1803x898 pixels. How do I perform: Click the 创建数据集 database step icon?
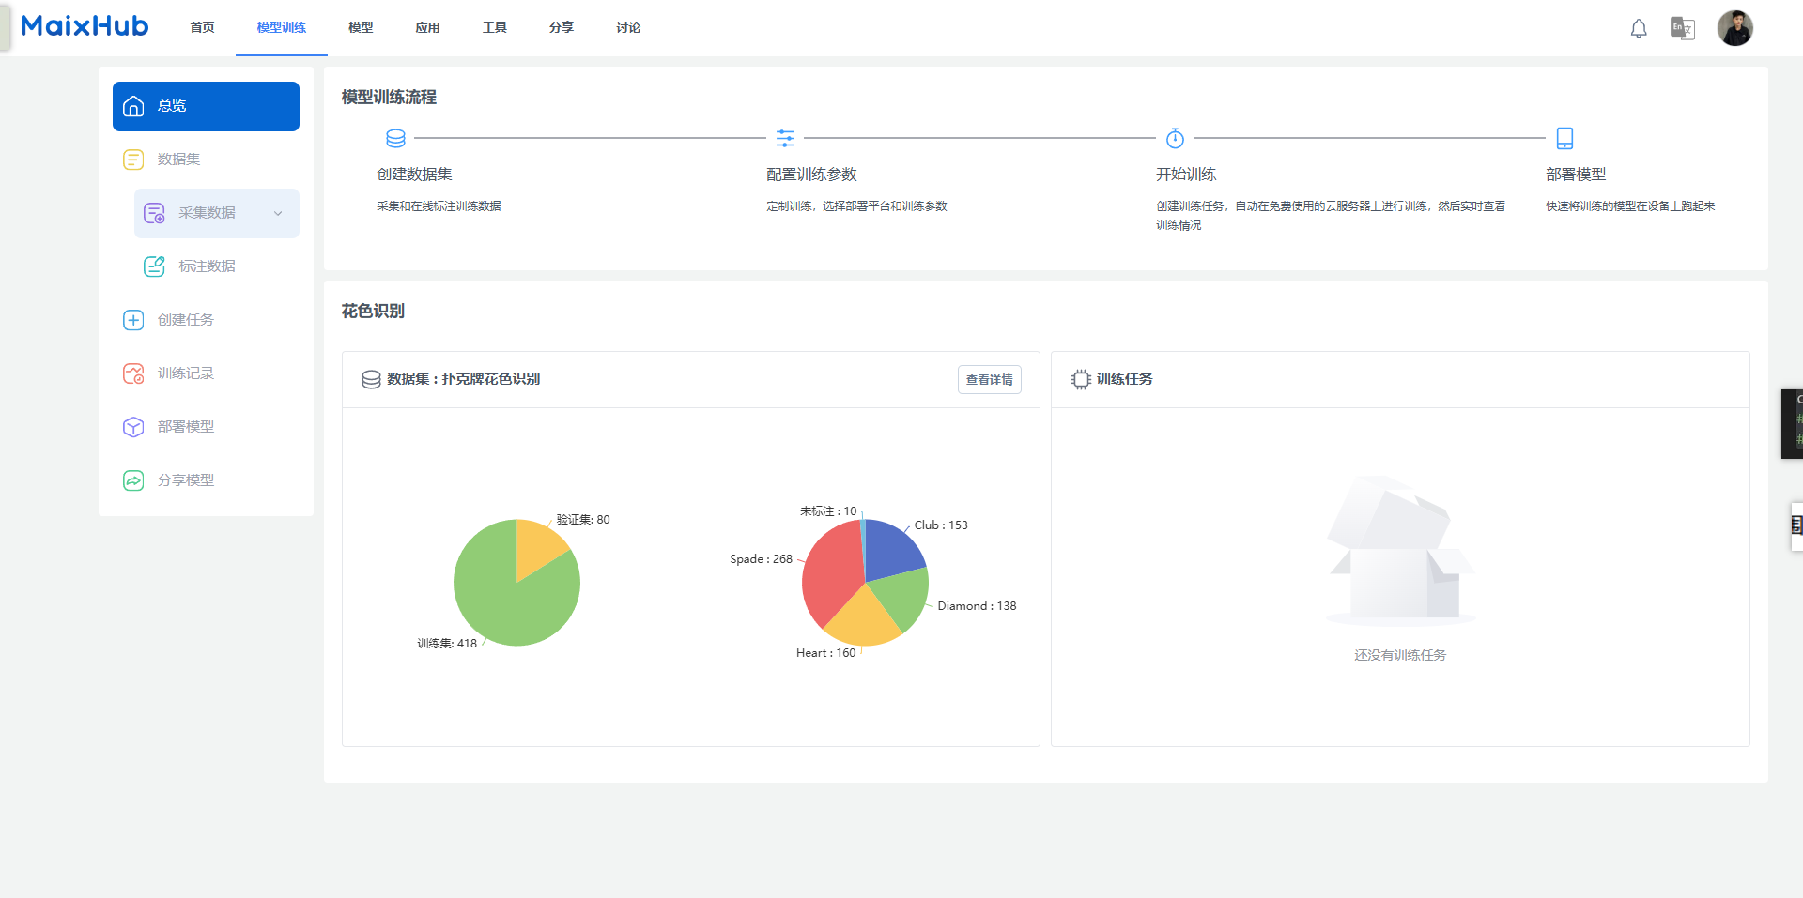coord(395,138)
